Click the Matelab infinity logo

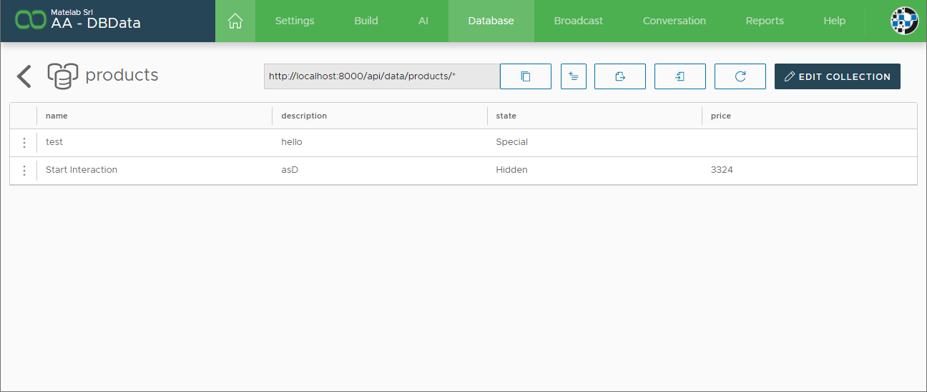[30, 21]
